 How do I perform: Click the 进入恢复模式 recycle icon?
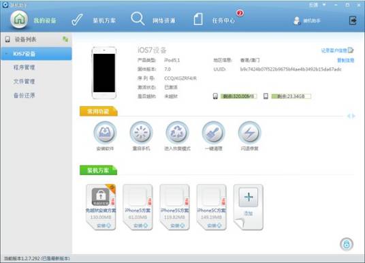pyautogui.click(x=177, y=133)
